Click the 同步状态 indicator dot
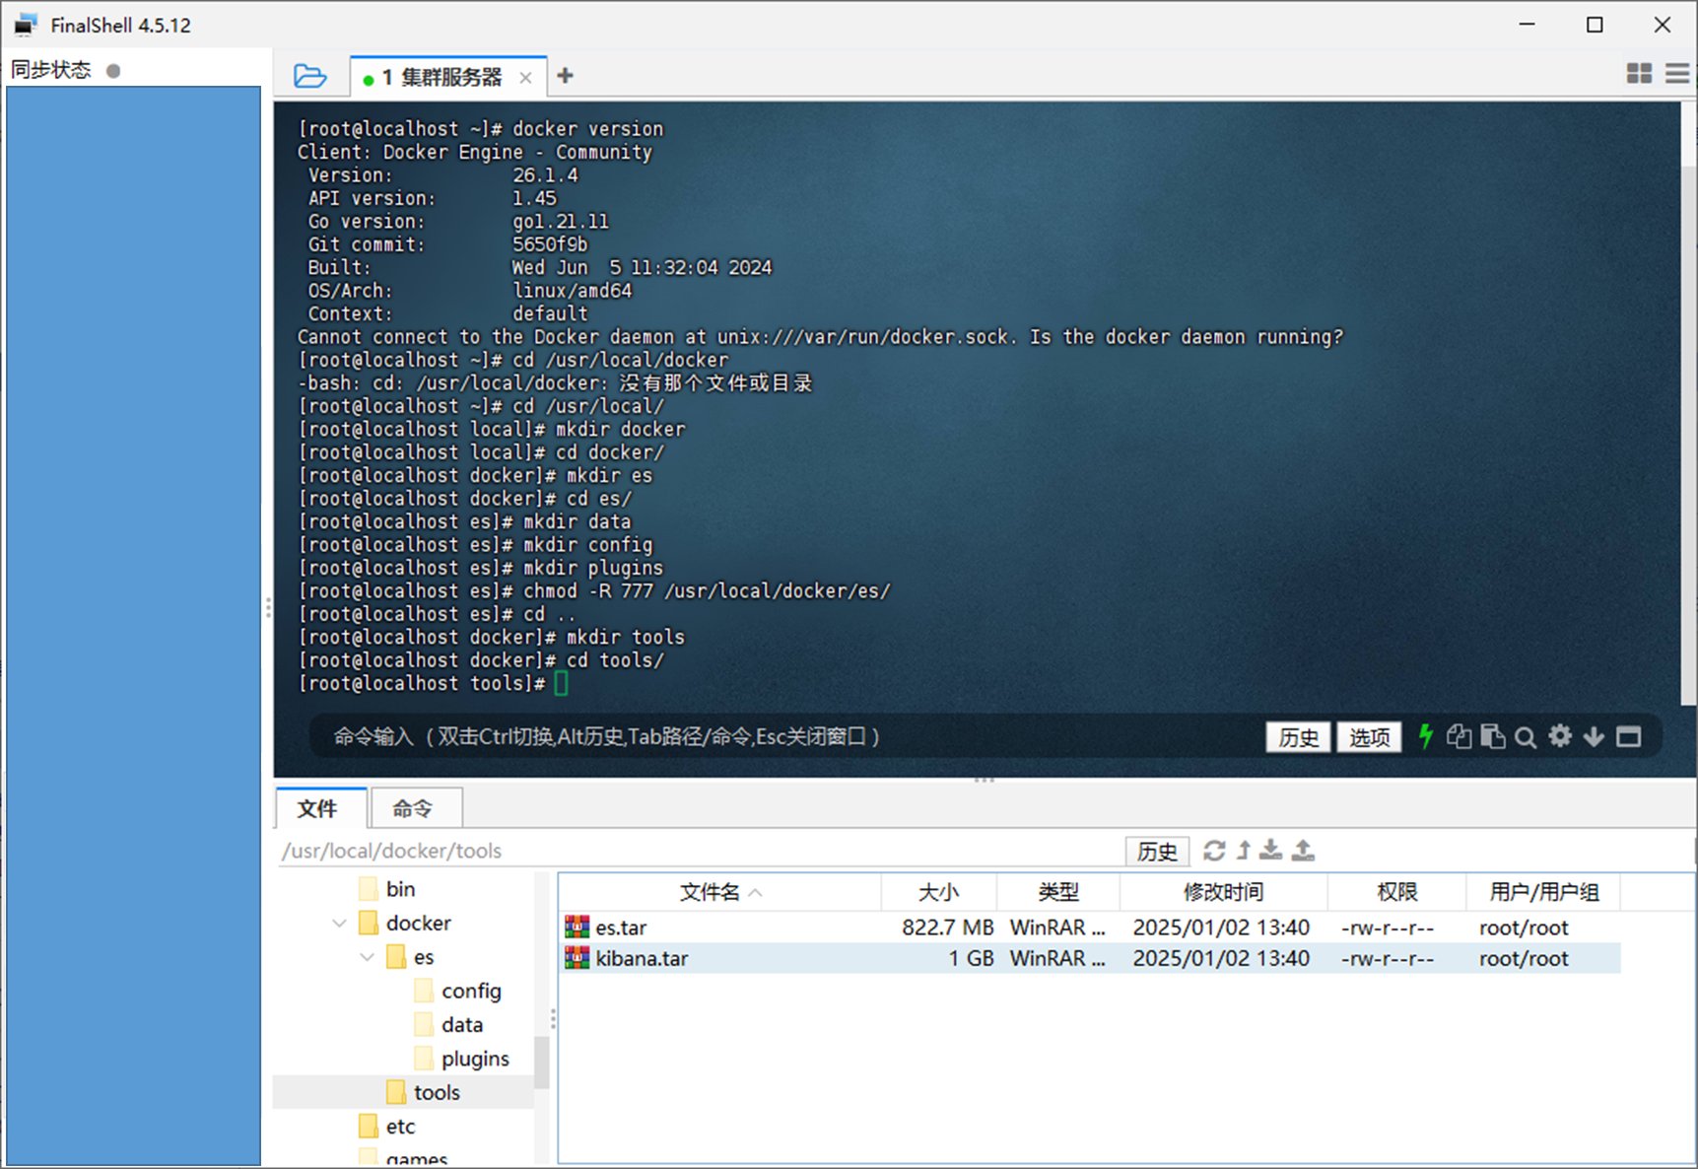 click(113, 71)
